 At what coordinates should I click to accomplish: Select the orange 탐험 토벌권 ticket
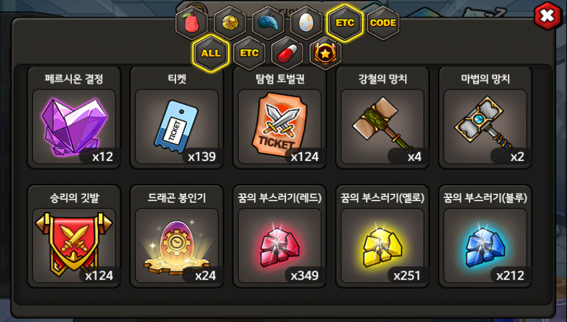(279, 117)
